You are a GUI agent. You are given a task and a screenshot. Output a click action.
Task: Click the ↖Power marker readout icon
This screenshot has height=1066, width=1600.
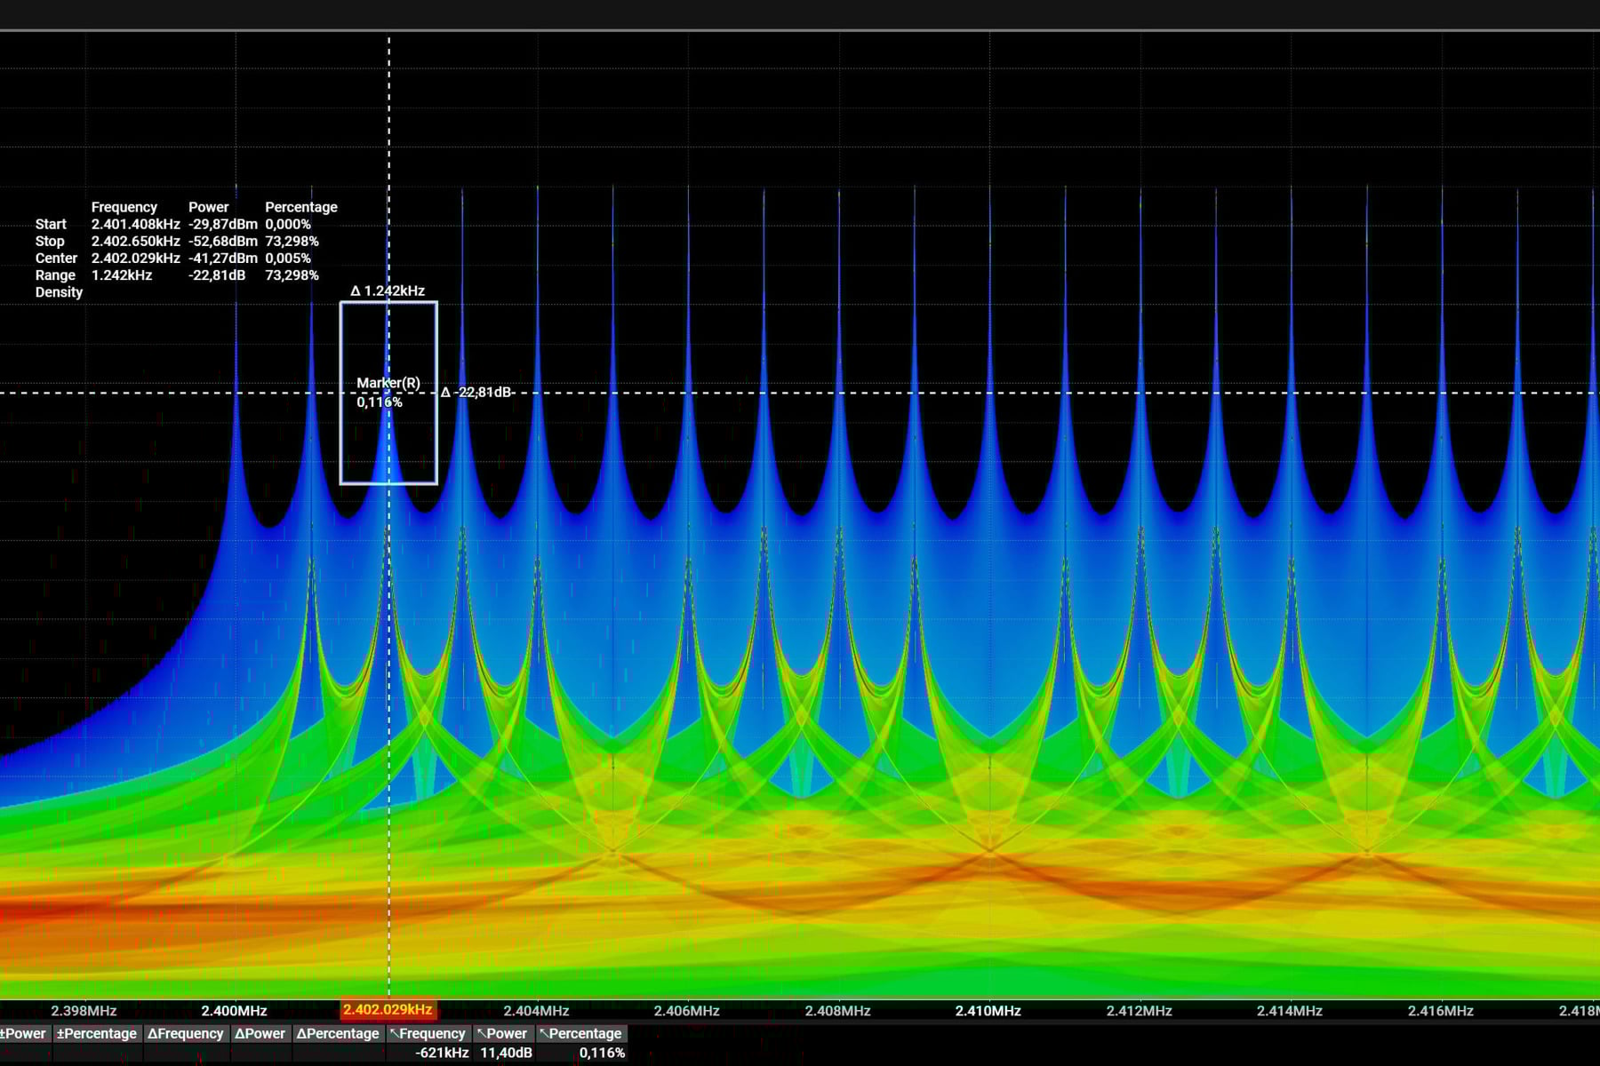tap(503, 1033)
